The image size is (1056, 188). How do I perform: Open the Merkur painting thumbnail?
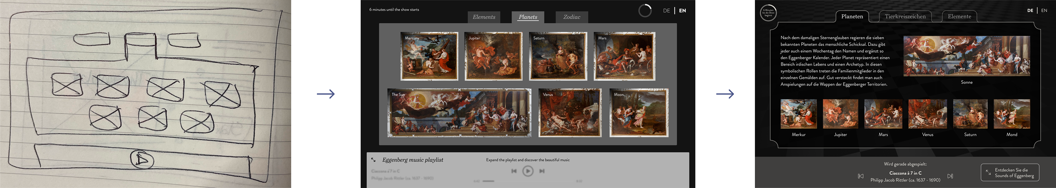pyautogui.click(x=799, y=114)
